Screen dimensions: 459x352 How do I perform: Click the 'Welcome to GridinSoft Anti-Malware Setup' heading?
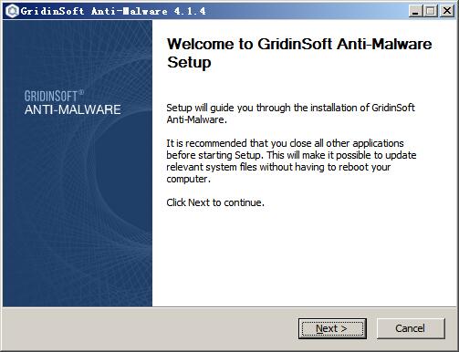click(x=299, y=53)
